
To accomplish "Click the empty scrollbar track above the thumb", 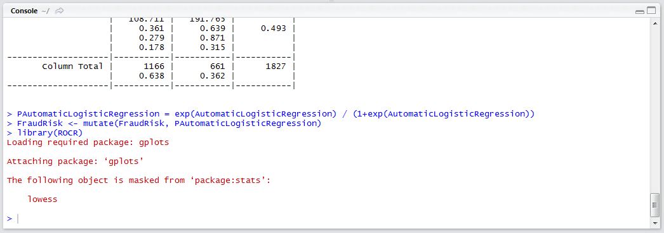I will [x=654, y=111].
